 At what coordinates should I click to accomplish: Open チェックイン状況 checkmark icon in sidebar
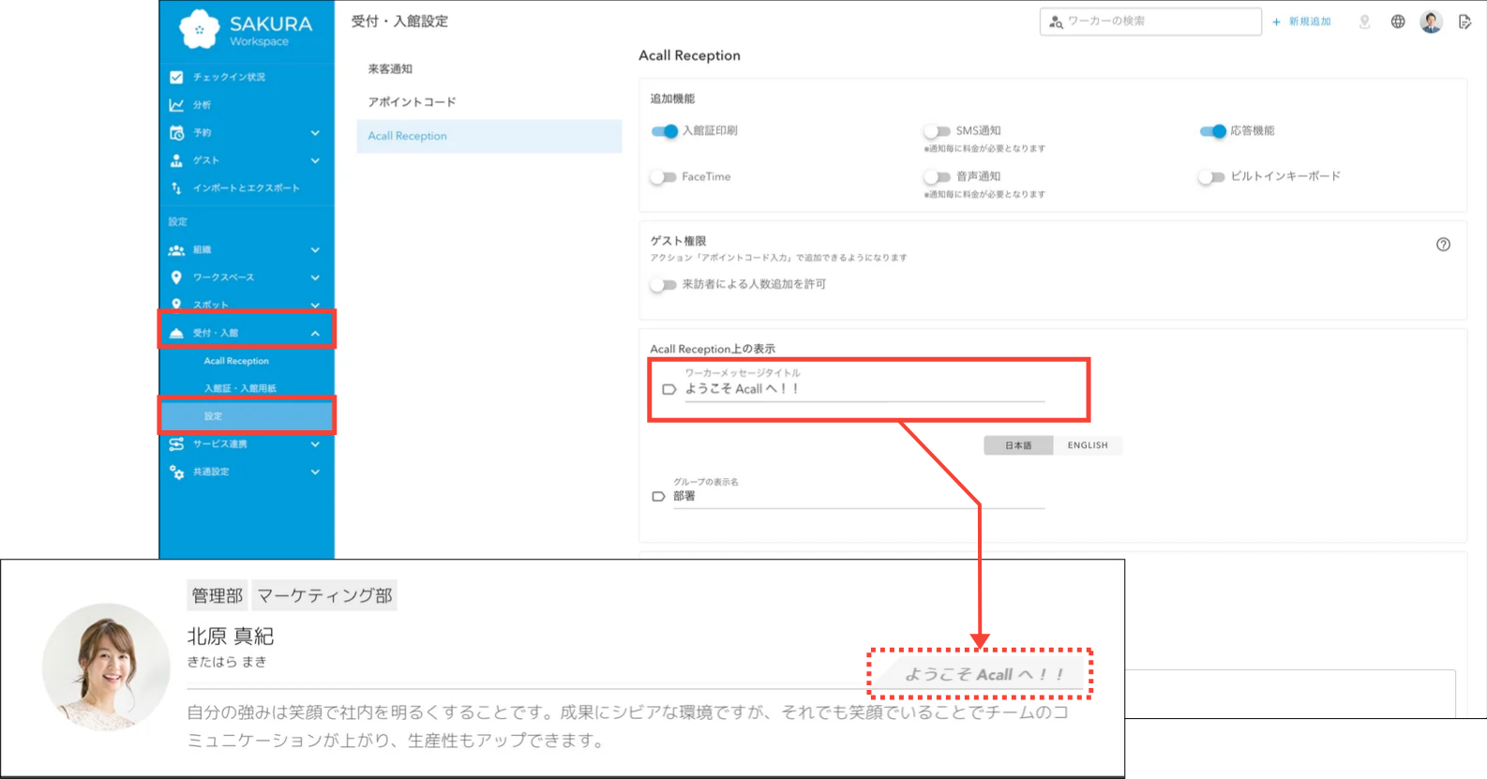click(x=176, y=77)
